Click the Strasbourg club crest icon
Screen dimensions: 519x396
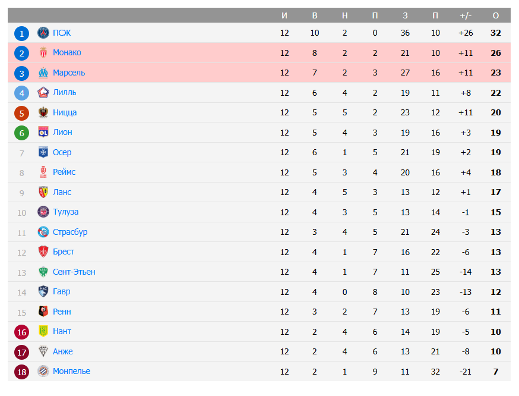point(43,232)
